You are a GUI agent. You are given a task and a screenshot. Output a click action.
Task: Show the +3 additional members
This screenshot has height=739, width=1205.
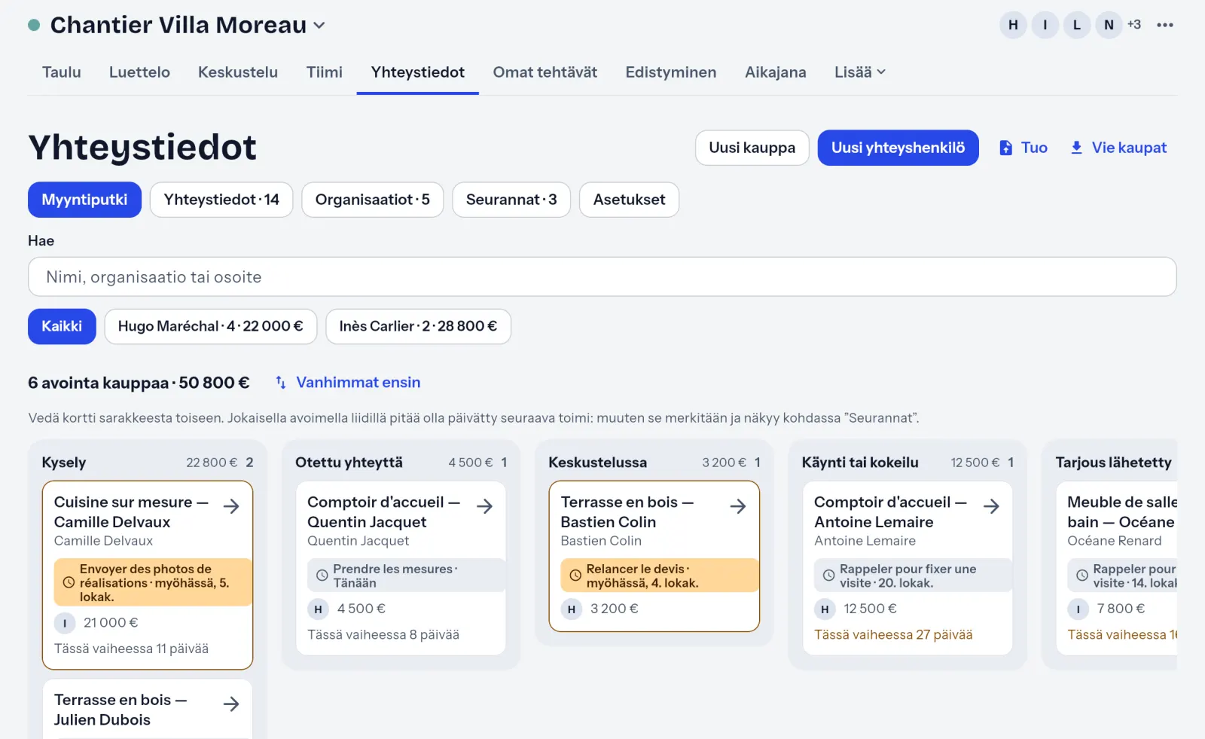(1134, 25)
